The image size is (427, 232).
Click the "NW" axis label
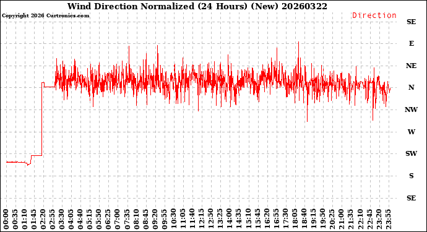coord(411,110)
